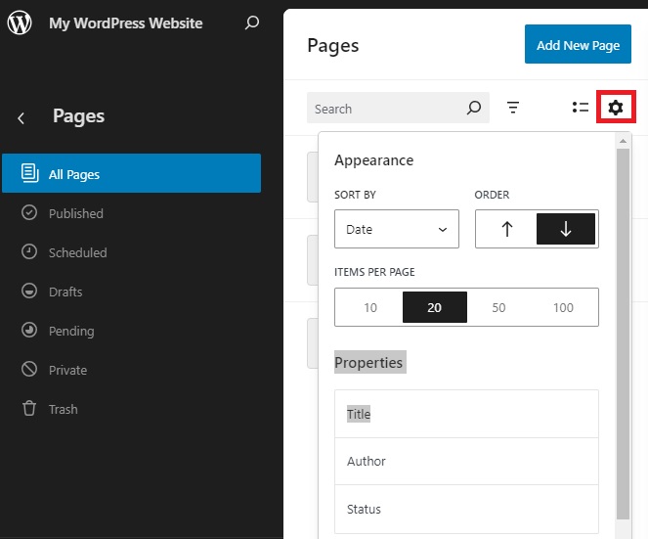Open site search magnifier in header
This screenshot has width=648, height=539.
coord(252,22)
